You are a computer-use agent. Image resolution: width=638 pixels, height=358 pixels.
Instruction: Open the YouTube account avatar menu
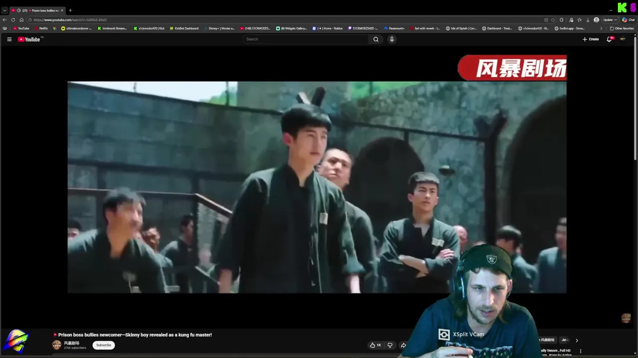[623, 39]
